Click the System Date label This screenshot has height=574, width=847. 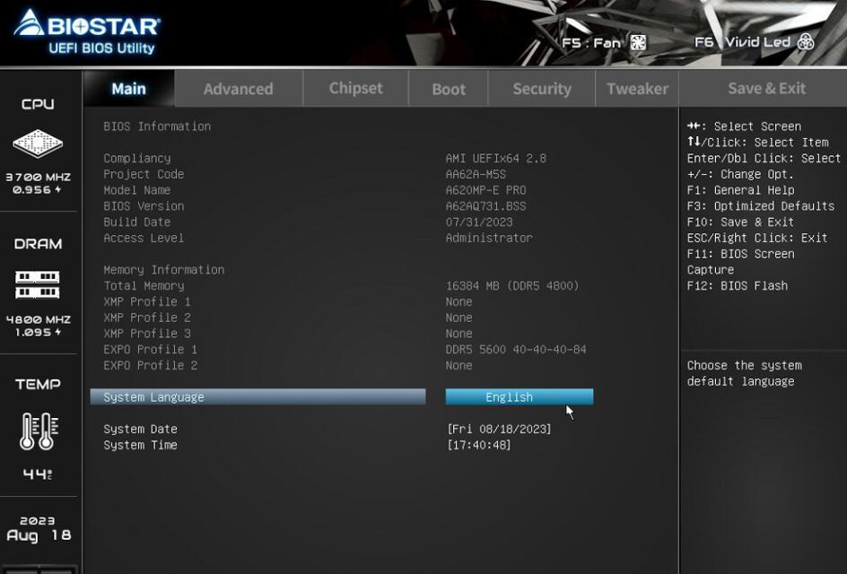coord(141,429)
